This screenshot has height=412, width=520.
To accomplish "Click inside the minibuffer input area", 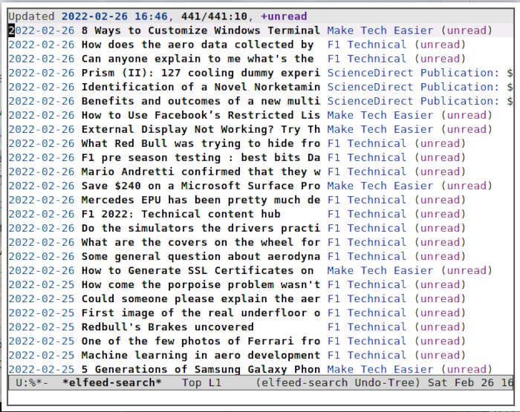I will (x=260, y=397).
